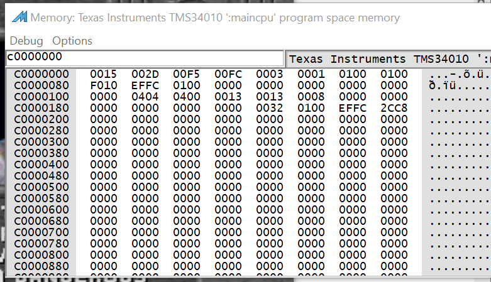This screenshot has width=491, height=282.
Task: Click ASCII text of row C0000000
Action: pos(460,75)
